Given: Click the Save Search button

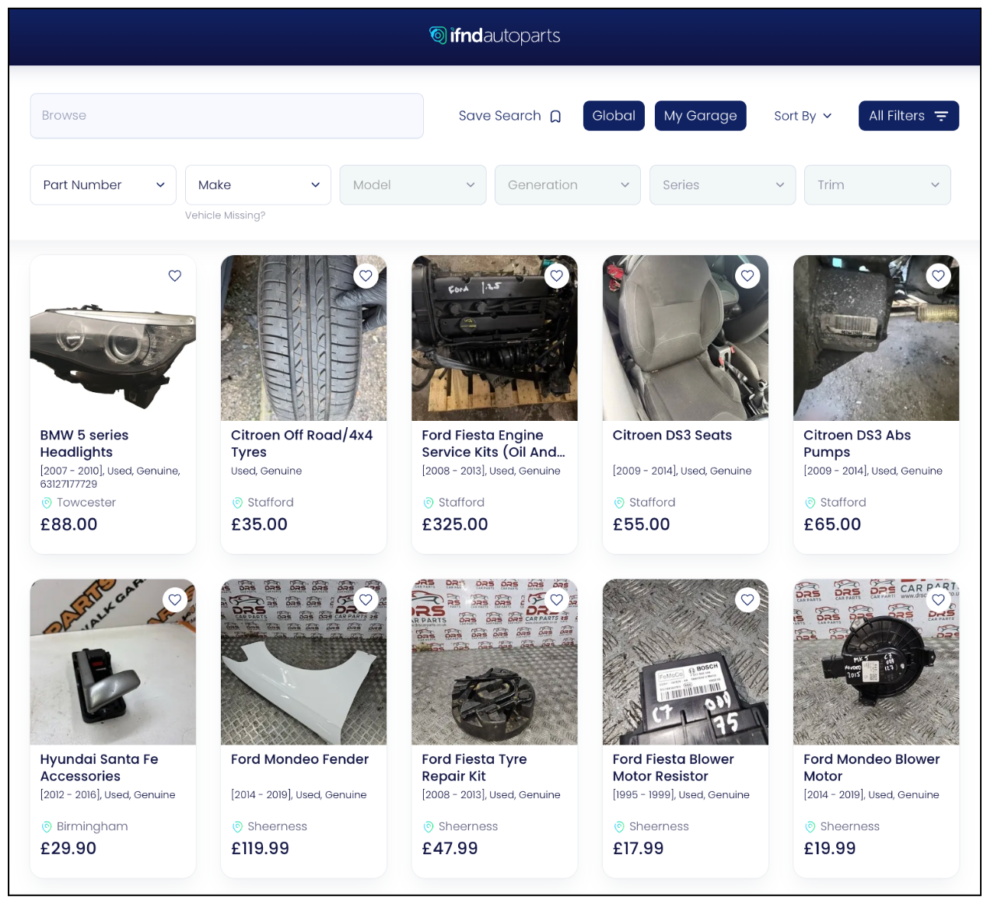Looking at the screenshot, I should 499,115.
